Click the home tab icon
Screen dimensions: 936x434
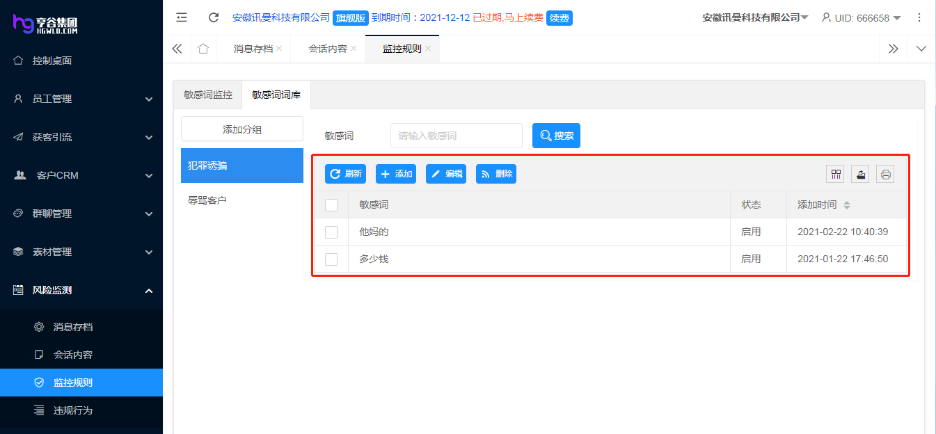point(203,49)
